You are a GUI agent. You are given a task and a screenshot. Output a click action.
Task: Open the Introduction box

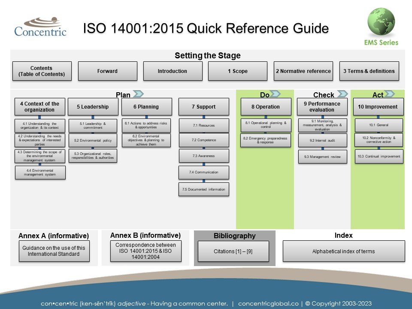[x=173, y=71]
